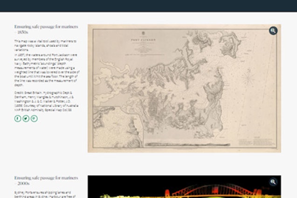This screenshot has height=198, width=297.
Task: Share the 1850s map on Facebook
Action: [18, 118]
